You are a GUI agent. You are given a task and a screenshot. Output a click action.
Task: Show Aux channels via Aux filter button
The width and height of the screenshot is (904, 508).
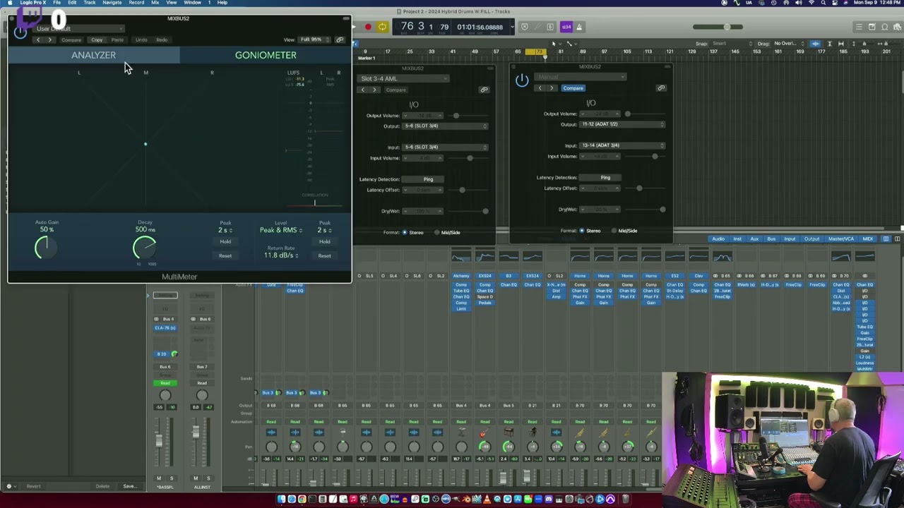(x=754, y=238)
